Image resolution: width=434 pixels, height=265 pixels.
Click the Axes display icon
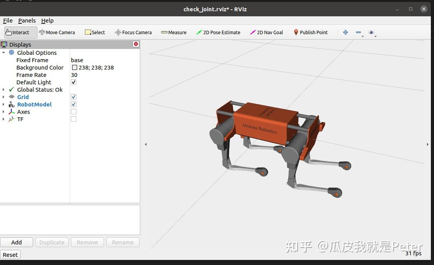(x=11, y=112)
